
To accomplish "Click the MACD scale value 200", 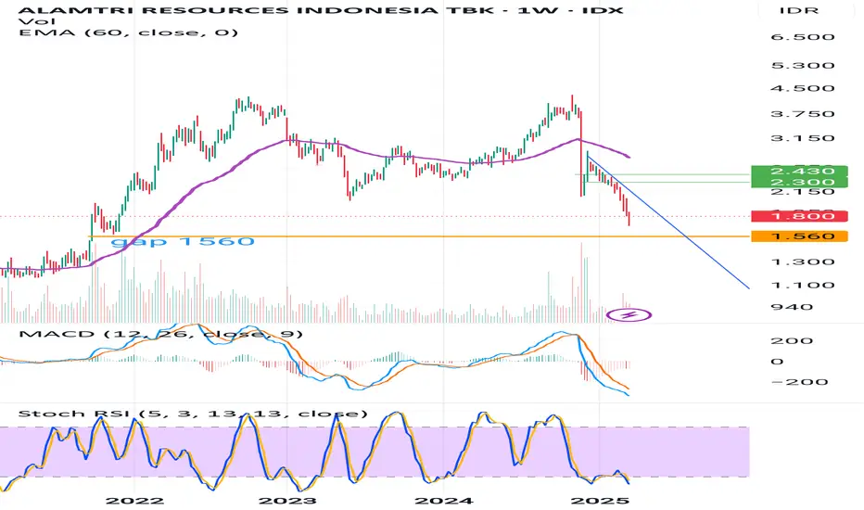I will pyautogui.click(x=792, y=340).
